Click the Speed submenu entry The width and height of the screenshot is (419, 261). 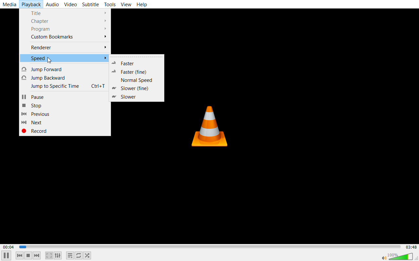(65, 58)
